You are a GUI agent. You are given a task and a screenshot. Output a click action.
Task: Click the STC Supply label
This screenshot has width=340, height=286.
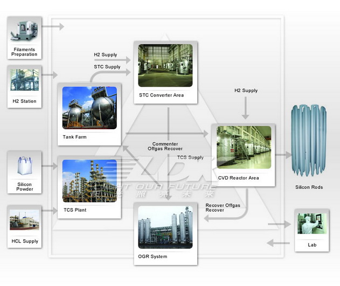tap(107, 67)
